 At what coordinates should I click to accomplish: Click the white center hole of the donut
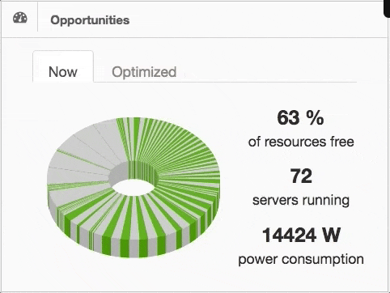pyautogui.click(x=133, y=187)
